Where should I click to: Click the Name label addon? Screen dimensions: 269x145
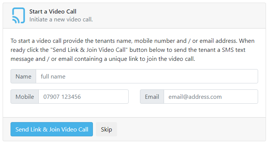(23, 76)
